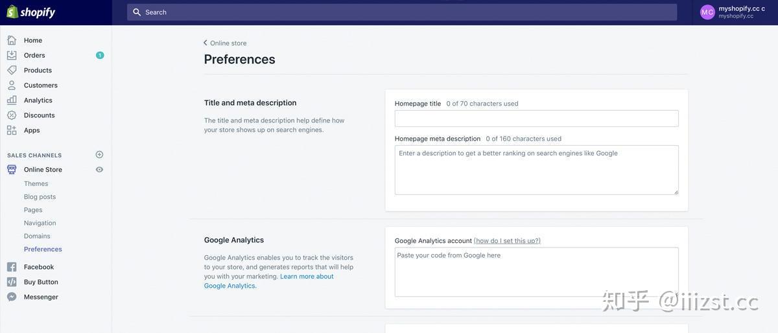Image resolution: width=778 pixels, height=333 pixels.
Task: Open Customers via the person icon
Action: click(x=12, y=85)
